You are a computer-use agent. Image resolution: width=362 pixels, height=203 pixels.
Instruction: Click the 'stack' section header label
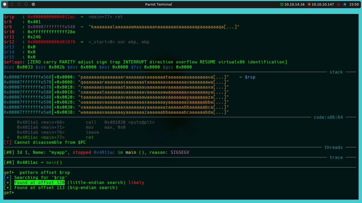pyautogui.click(x=336, y=72)
